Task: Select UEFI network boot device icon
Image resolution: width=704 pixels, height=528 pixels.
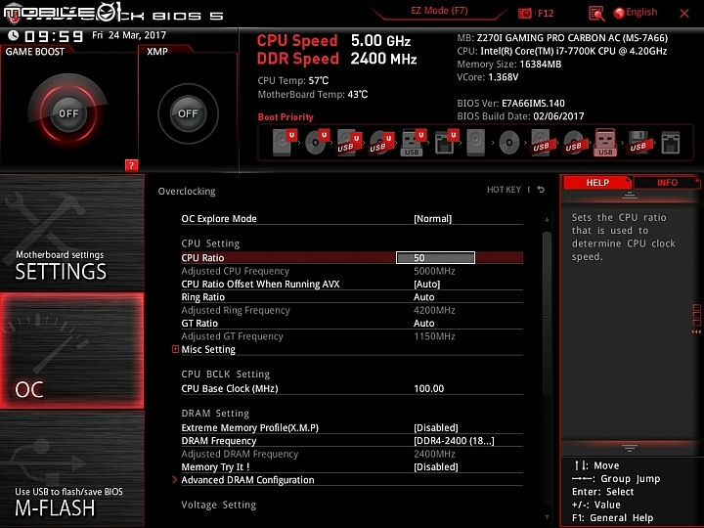Action: point(446,143)
